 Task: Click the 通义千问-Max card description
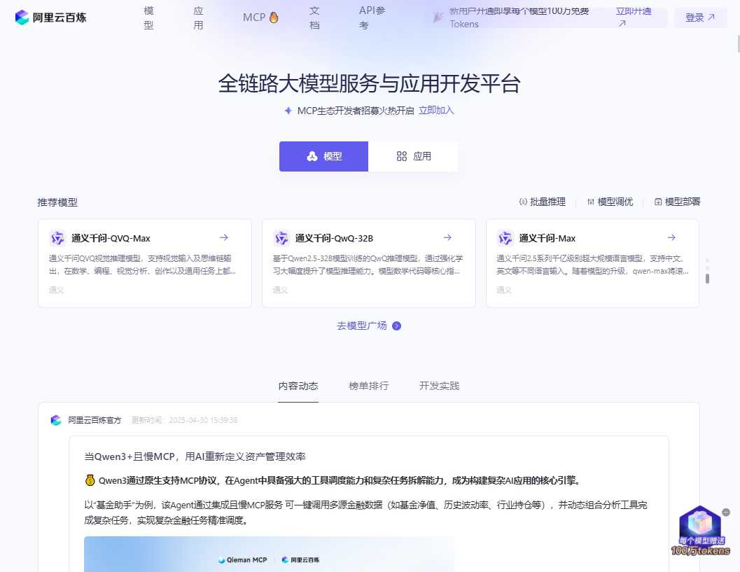click(592, 265)
